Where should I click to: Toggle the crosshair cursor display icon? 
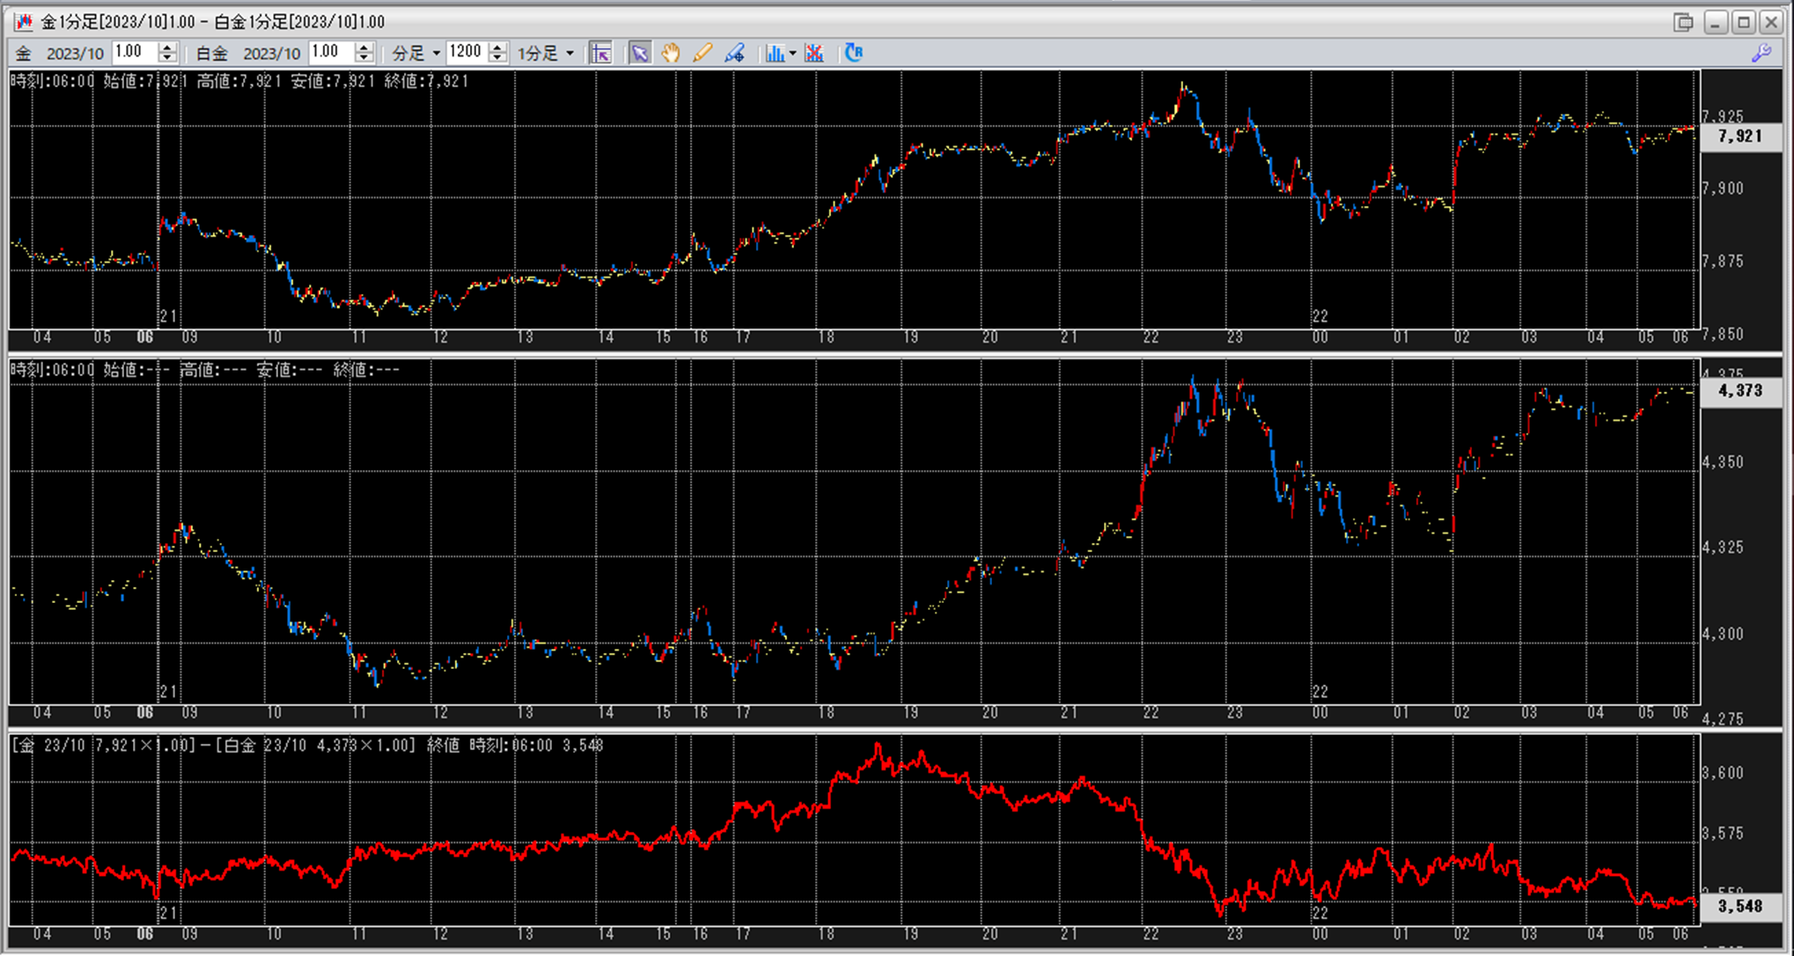(x=600, y=54)
